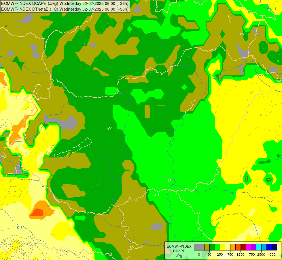Viewport: 282px width, 260px height.
Task: Choose the dark red legend swatch
Action: (x=243, y=247)
